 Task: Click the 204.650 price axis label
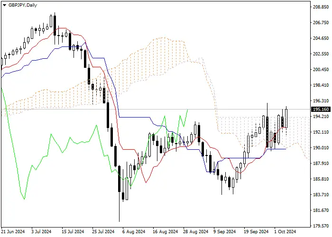pyautogui.click(x=321, y=38)
